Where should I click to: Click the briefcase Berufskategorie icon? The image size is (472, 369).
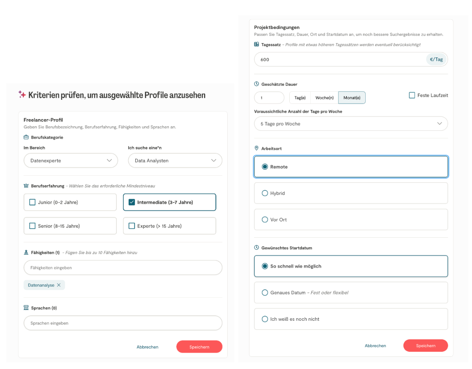[26, 137]
